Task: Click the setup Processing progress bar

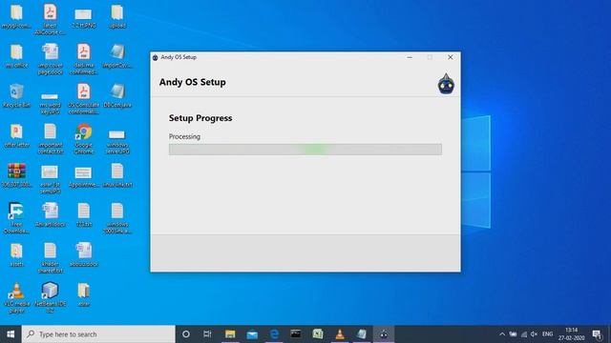Action: tap(305, 150)
